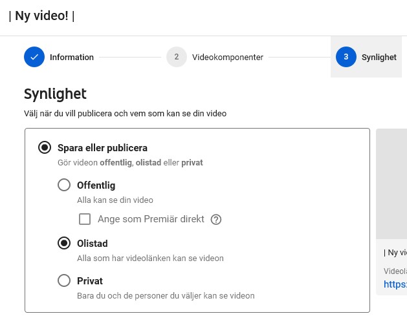
Task: Click the Alla som har videolänken description
Action: [x=150, y=258]
